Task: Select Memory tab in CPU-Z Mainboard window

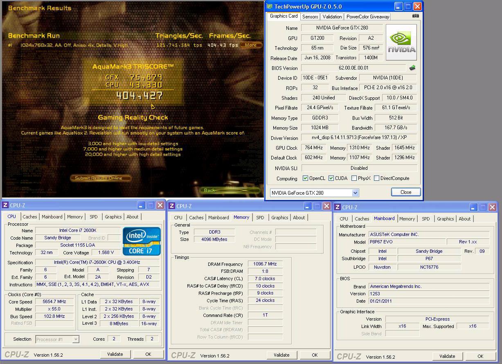Action: 407,219
